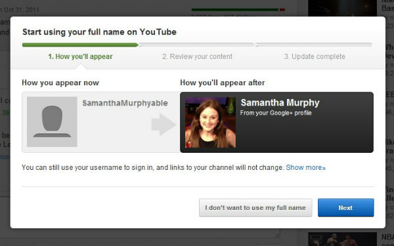
Task: Click the NBA video thumbnail at bottom right
Action: point(342,239)
